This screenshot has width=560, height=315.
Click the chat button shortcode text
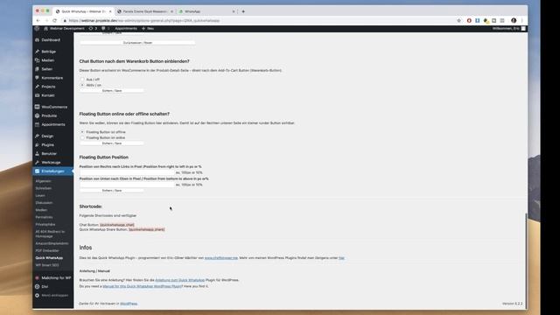117,225
